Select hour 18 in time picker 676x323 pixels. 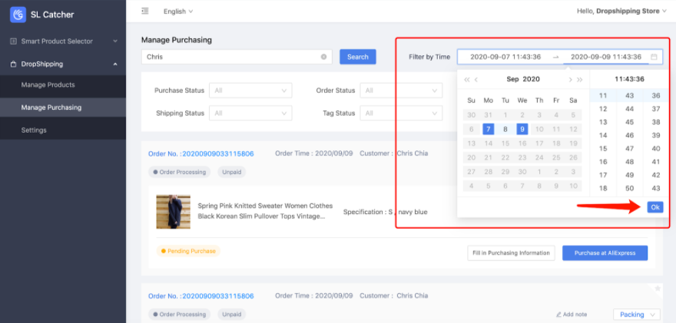603,188
